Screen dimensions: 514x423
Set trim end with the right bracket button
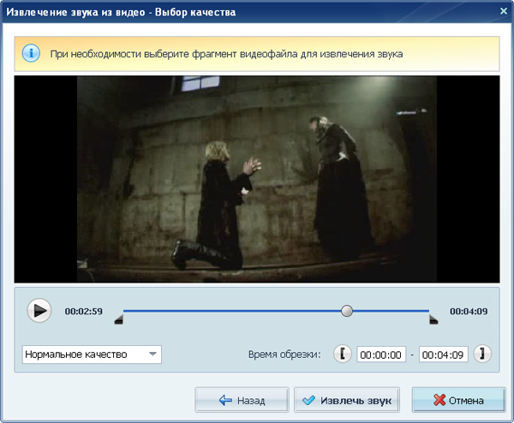(x=482, y=354)
